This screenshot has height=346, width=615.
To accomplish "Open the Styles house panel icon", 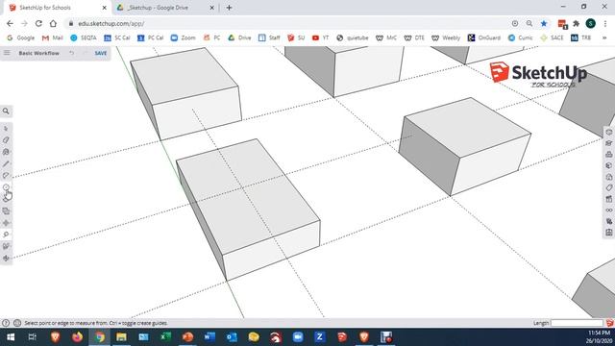I will click(x=608, y=177).
